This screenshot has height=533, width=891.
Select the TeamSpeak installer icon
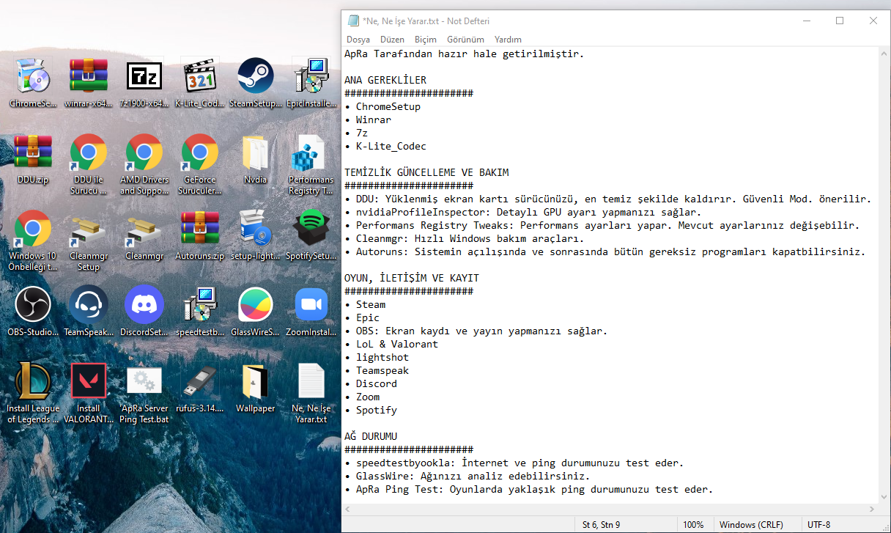89,306
